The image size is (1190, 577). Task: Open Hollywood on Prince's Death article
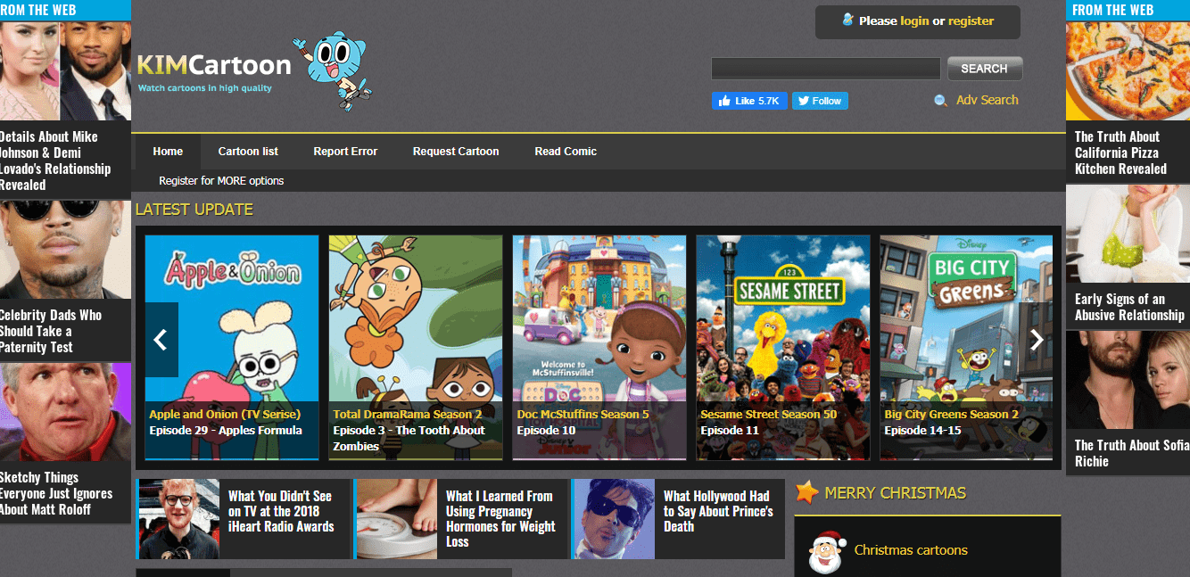click(x=718, y=511)
